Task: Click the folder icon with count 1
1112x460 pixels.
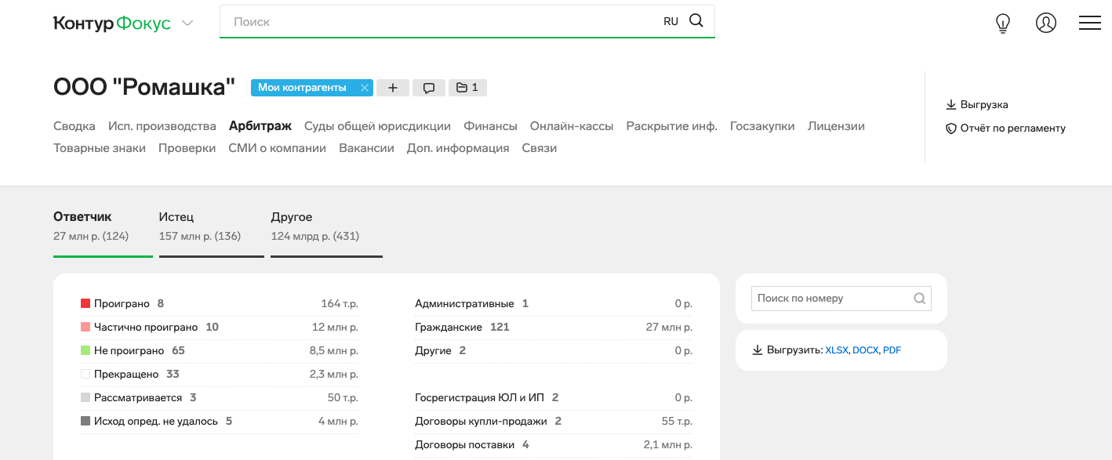Action: click(x=467, y=88)
